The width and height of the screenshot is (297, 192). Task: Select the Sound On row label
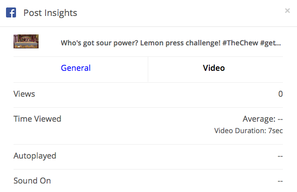click(x=32, y=181)
